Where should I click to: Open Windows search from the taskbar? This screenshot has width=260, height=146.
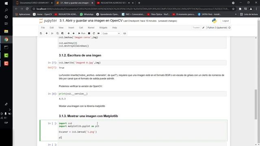point(6,10)
